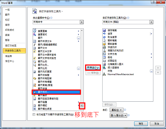Screen dimensions: 166x129
Task: Select the 變更樣式 icon in command list
Action: coord(34,34)
